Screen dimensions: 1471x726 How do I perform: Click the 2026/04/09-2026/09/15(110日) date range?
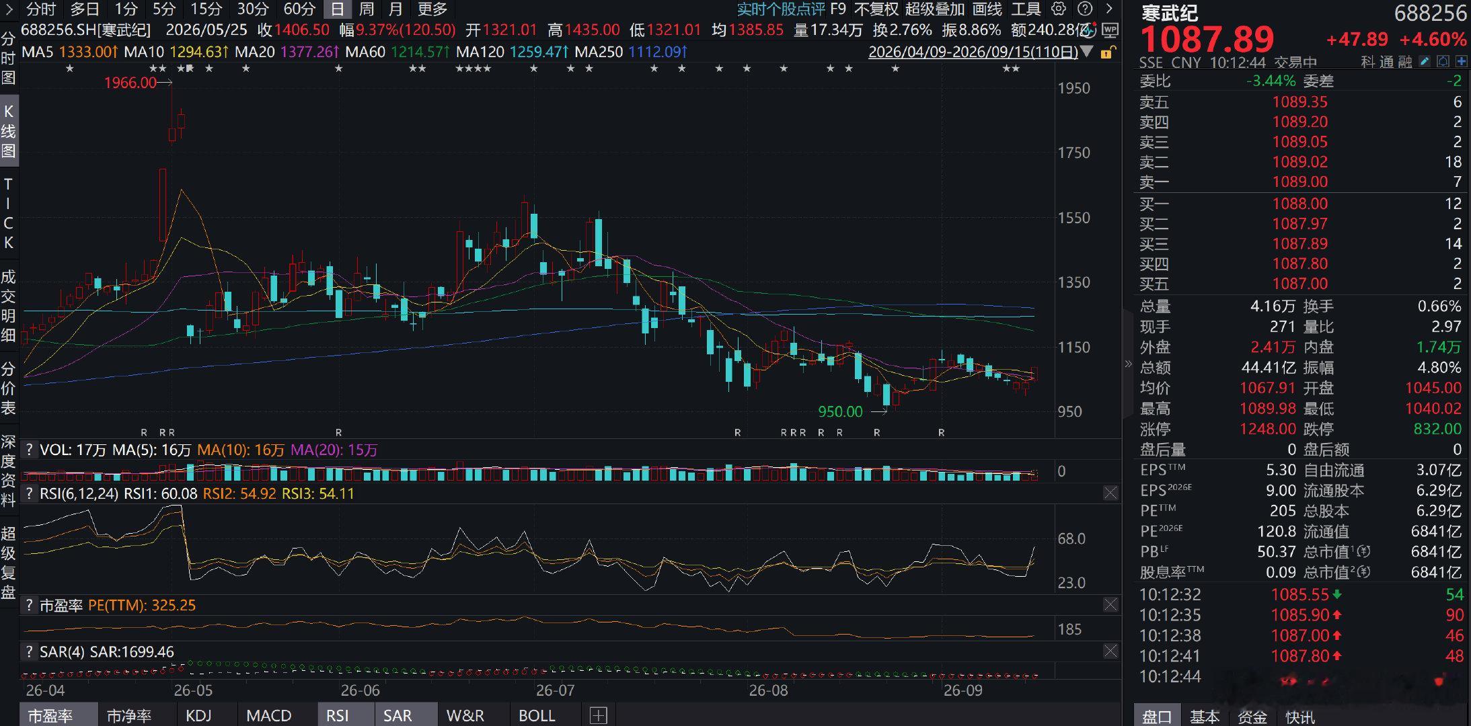click(x=973, y=52)
